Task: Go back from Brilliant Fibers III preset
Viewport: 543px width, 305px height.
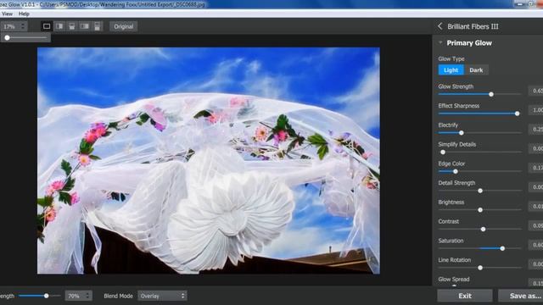Action: click(x=439, y=26)
